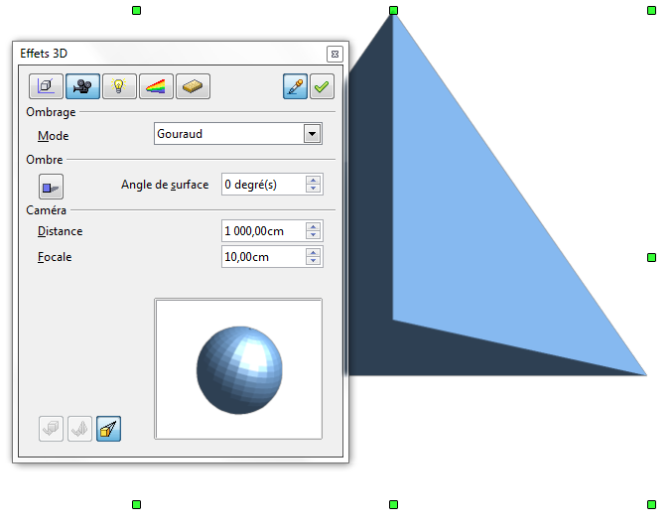
Task: Click the Convert to 3D button
Action: tap(51, 429)
